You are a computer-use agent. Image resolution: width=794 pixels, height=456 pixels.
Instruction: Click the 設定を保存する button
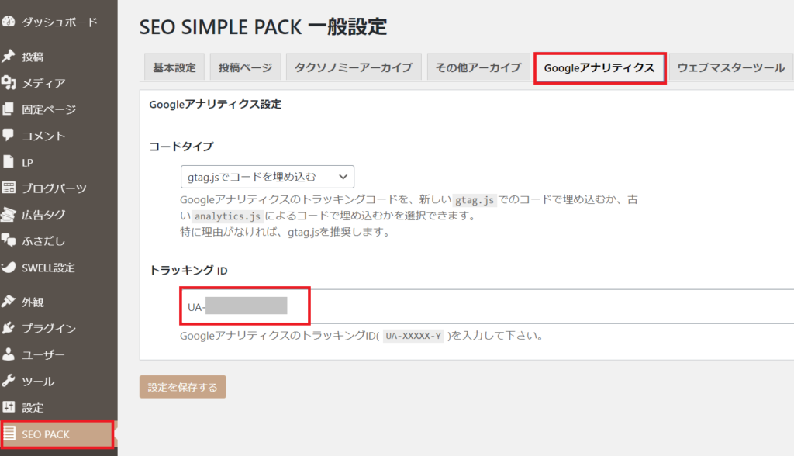click(x=183, y=387)
